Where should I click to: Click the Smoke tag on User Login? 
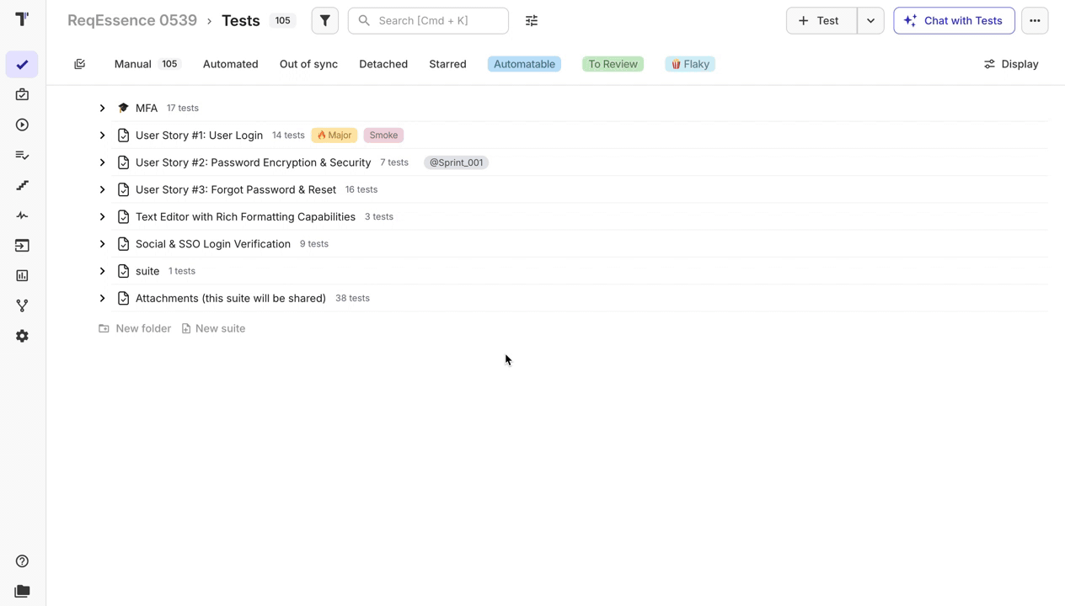(x=383, y=136)
